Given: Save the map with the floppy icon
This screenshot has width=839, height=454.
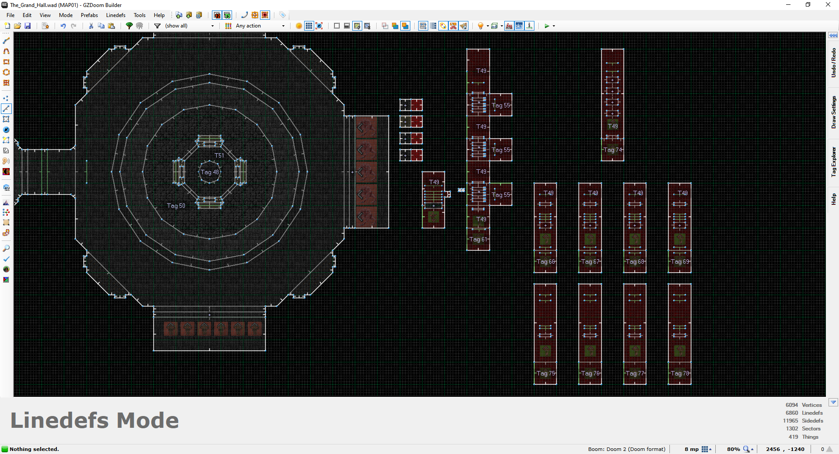Looking at the screenshot, I should click(x=28, y=26).
